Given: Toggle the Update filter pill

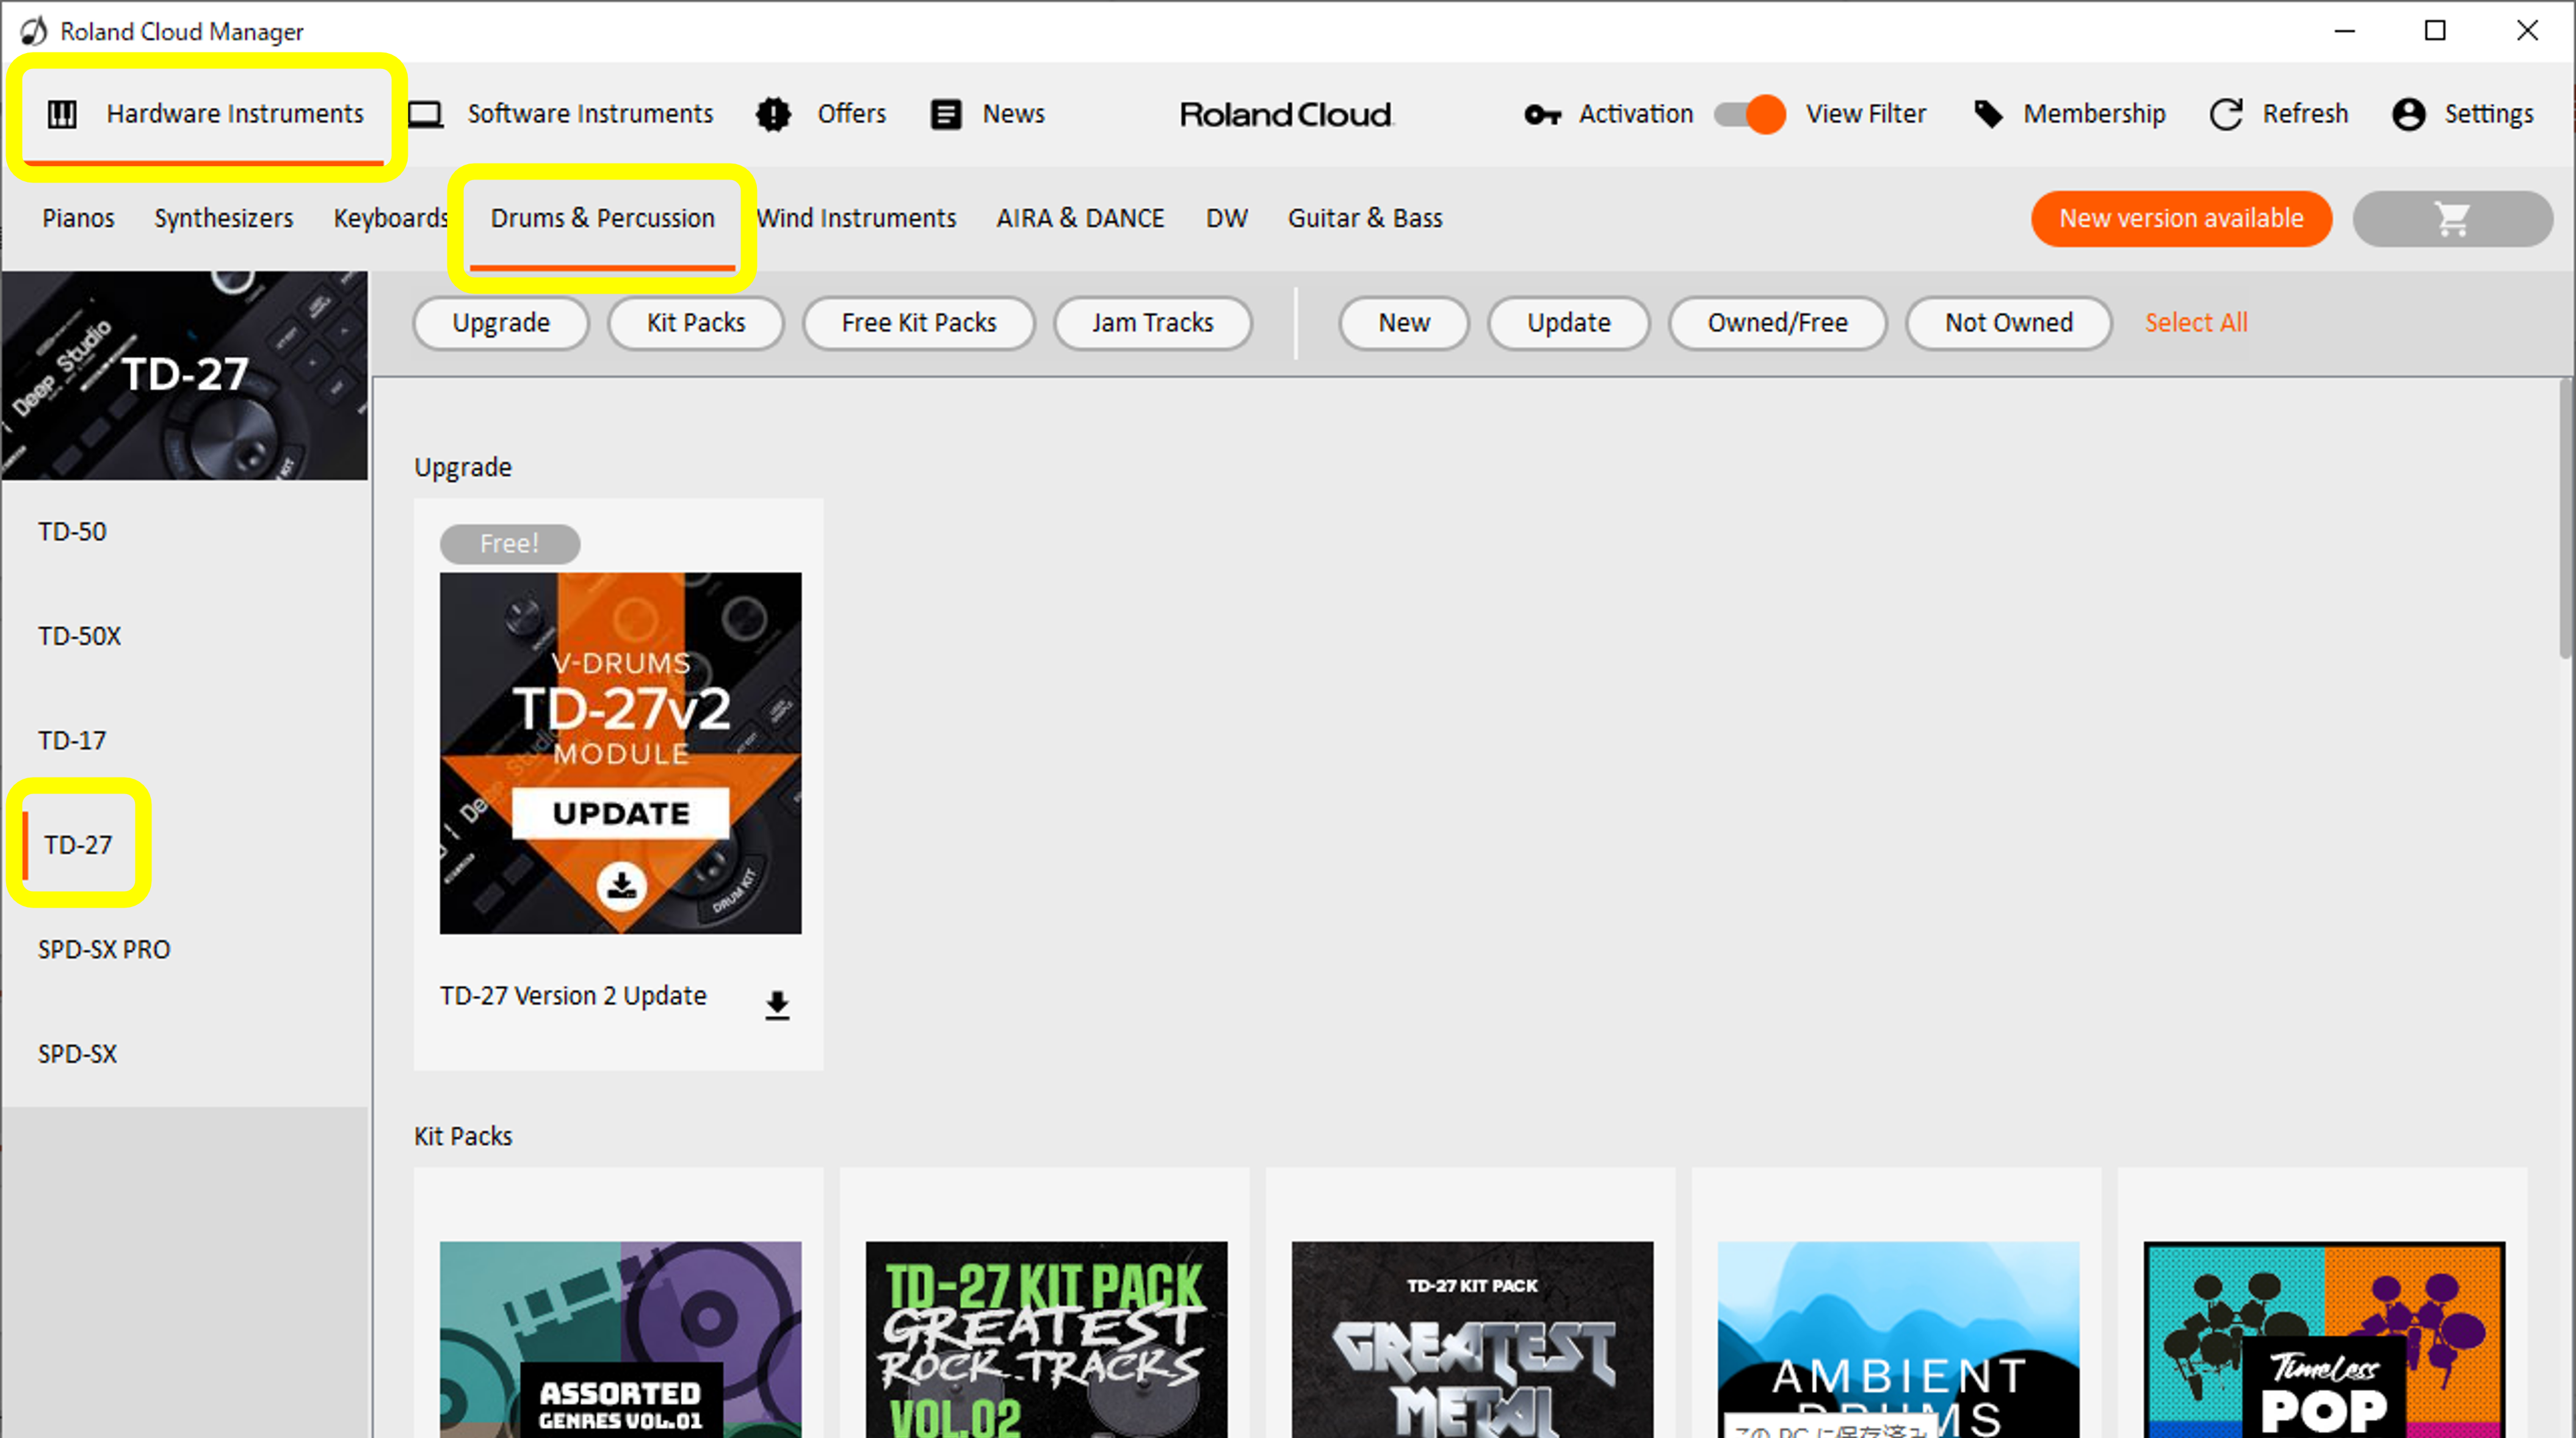Looking at the screenshot, I should [x=1569, y=323].
